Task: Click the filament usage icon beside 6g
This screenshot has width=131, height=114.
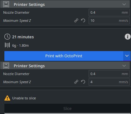Action: click(7, 45)
